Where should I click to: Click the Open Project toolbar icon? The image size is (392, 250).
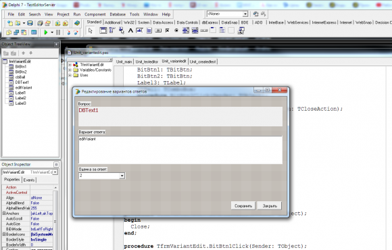pyautogui.click(x=47, y=23)
